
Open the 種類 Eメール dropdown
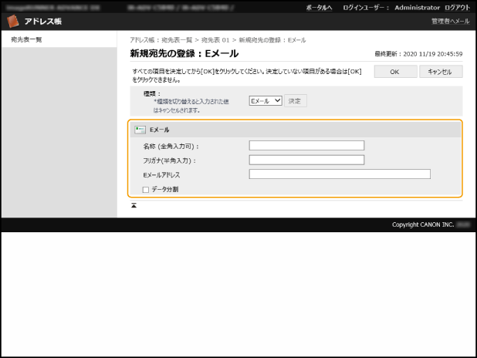[x=266, y=100]
